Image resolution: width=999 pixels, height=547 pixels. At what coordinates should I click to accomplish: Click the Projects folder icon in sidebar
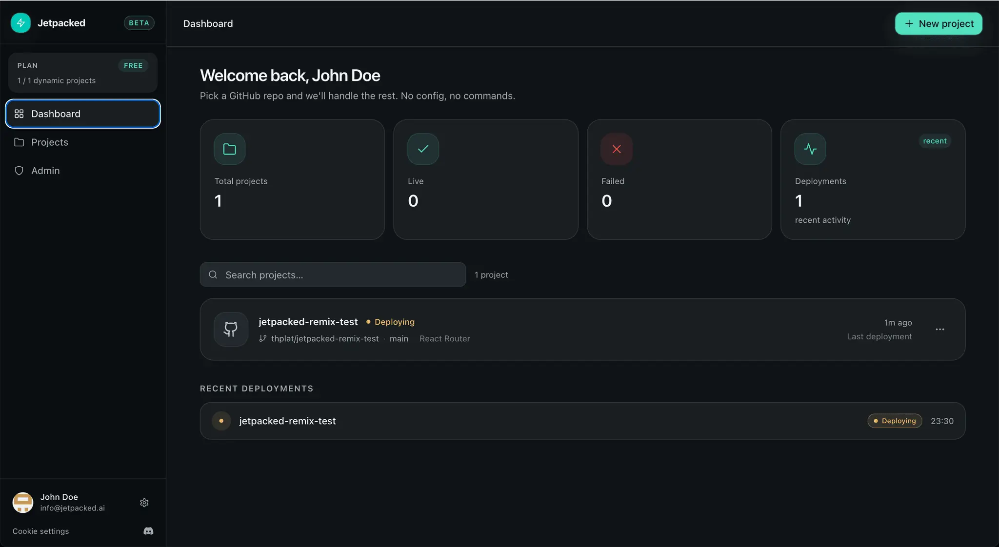click(x=19, y=142)
